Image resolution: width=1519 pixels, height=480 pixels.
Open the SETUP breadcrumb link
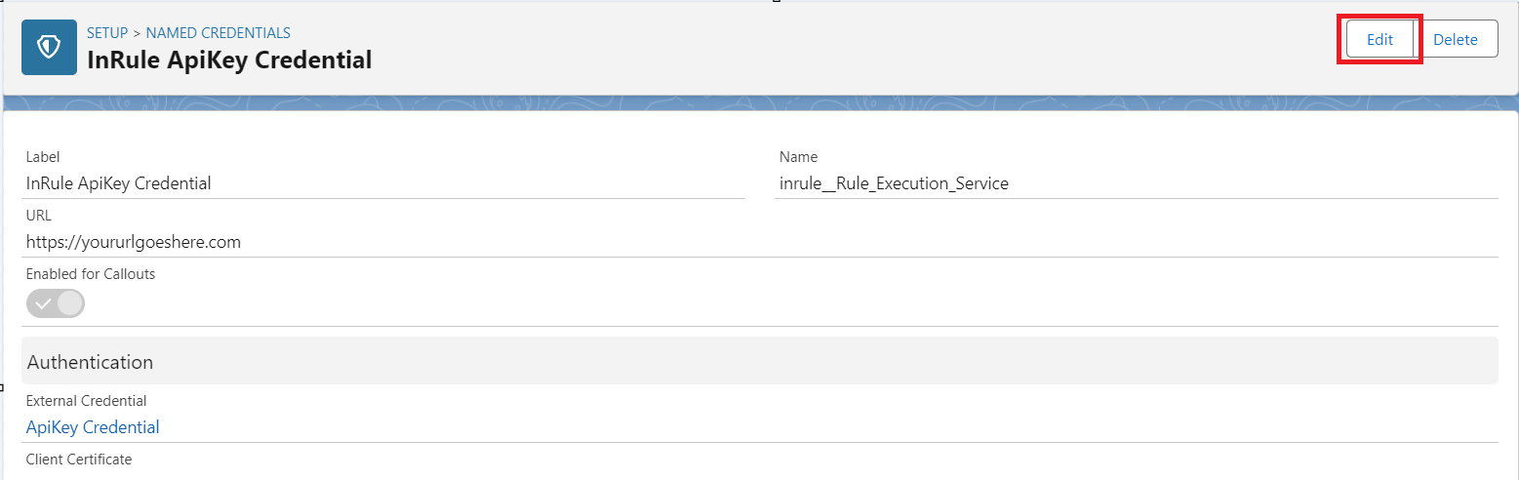107,33
